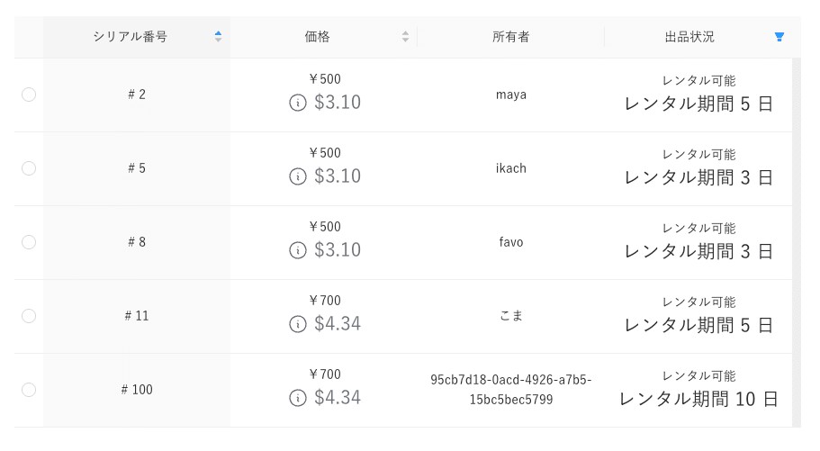Click レンタル期間 3 日 in favo's row
Screen dimensions: 820x451
click(698, 252)
